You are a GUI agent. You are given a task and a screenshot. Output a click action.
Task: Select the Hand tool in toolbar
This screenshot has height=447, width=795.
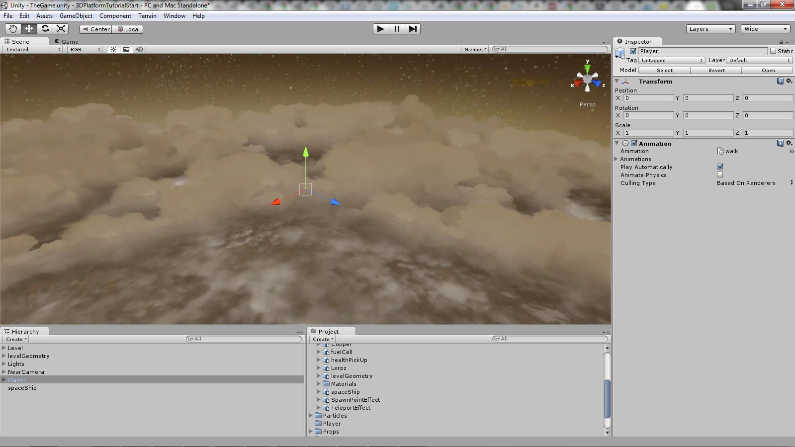[x=13, y=29]
